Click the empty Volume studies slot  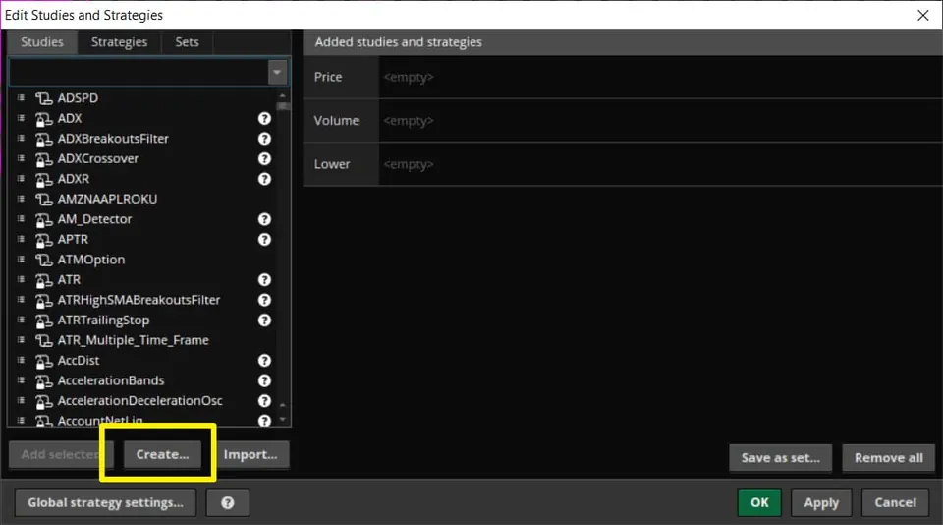[660, 120]
